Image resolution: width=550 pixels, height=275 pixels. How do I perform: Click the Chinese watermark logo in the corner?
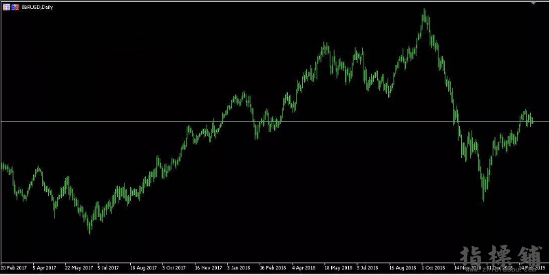pyautogui.click(x=500, y=257)
